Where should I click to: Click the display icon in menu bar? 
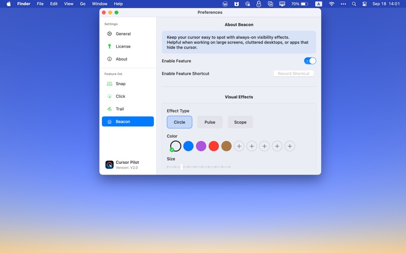coord(282,4)
